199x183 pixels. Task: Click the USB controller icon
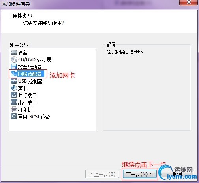pos(14,81)
